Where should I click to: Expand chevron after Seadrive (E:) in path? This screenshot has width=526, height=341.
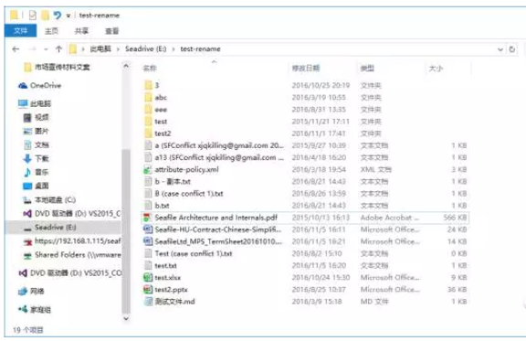[174, 49]
